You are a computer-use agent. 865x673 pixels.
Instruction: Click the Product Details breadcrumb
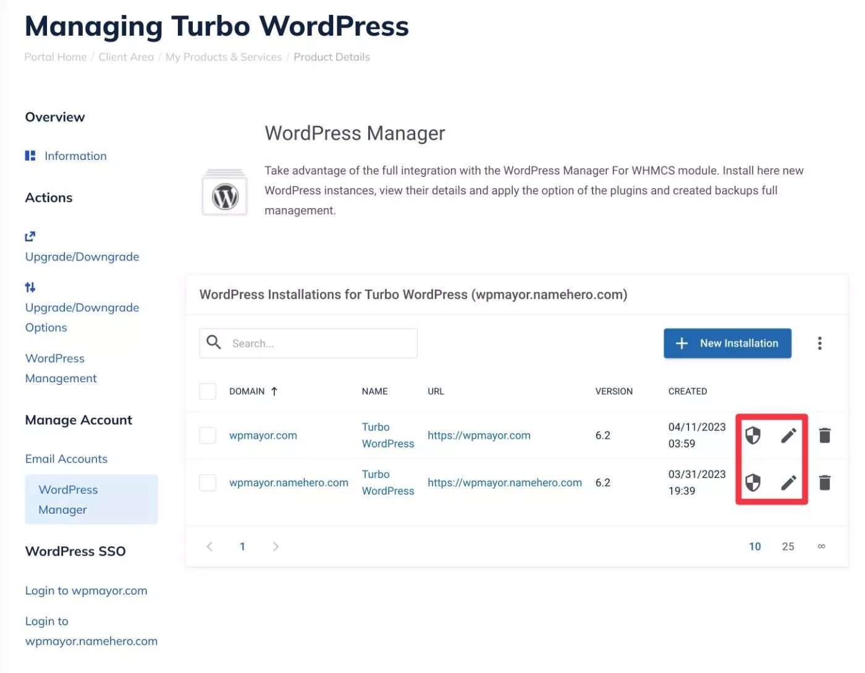click(x=332, y=57)
